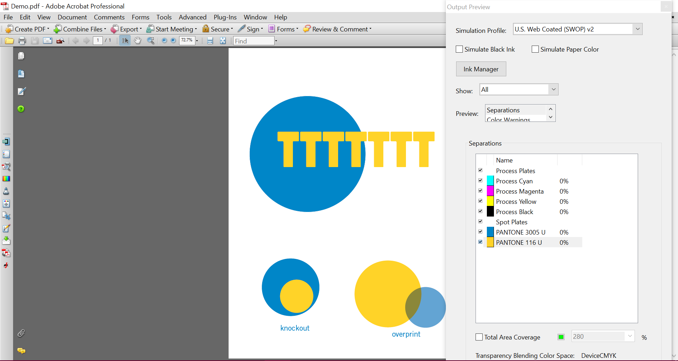Open the Add Printer Marks icon
The image size is (678, 361).
coord(6,204)
